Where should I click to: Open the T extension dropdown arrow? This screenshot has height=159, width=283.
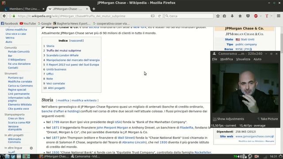[x=271, y=16]
